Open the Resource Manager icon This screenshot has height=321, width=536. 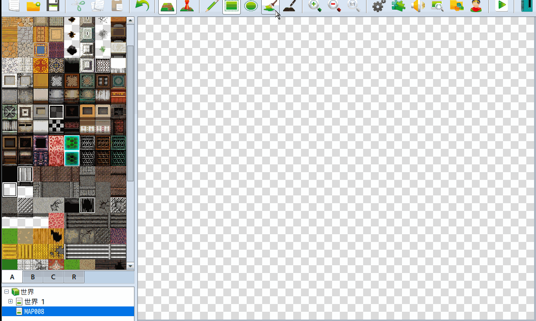457,5
